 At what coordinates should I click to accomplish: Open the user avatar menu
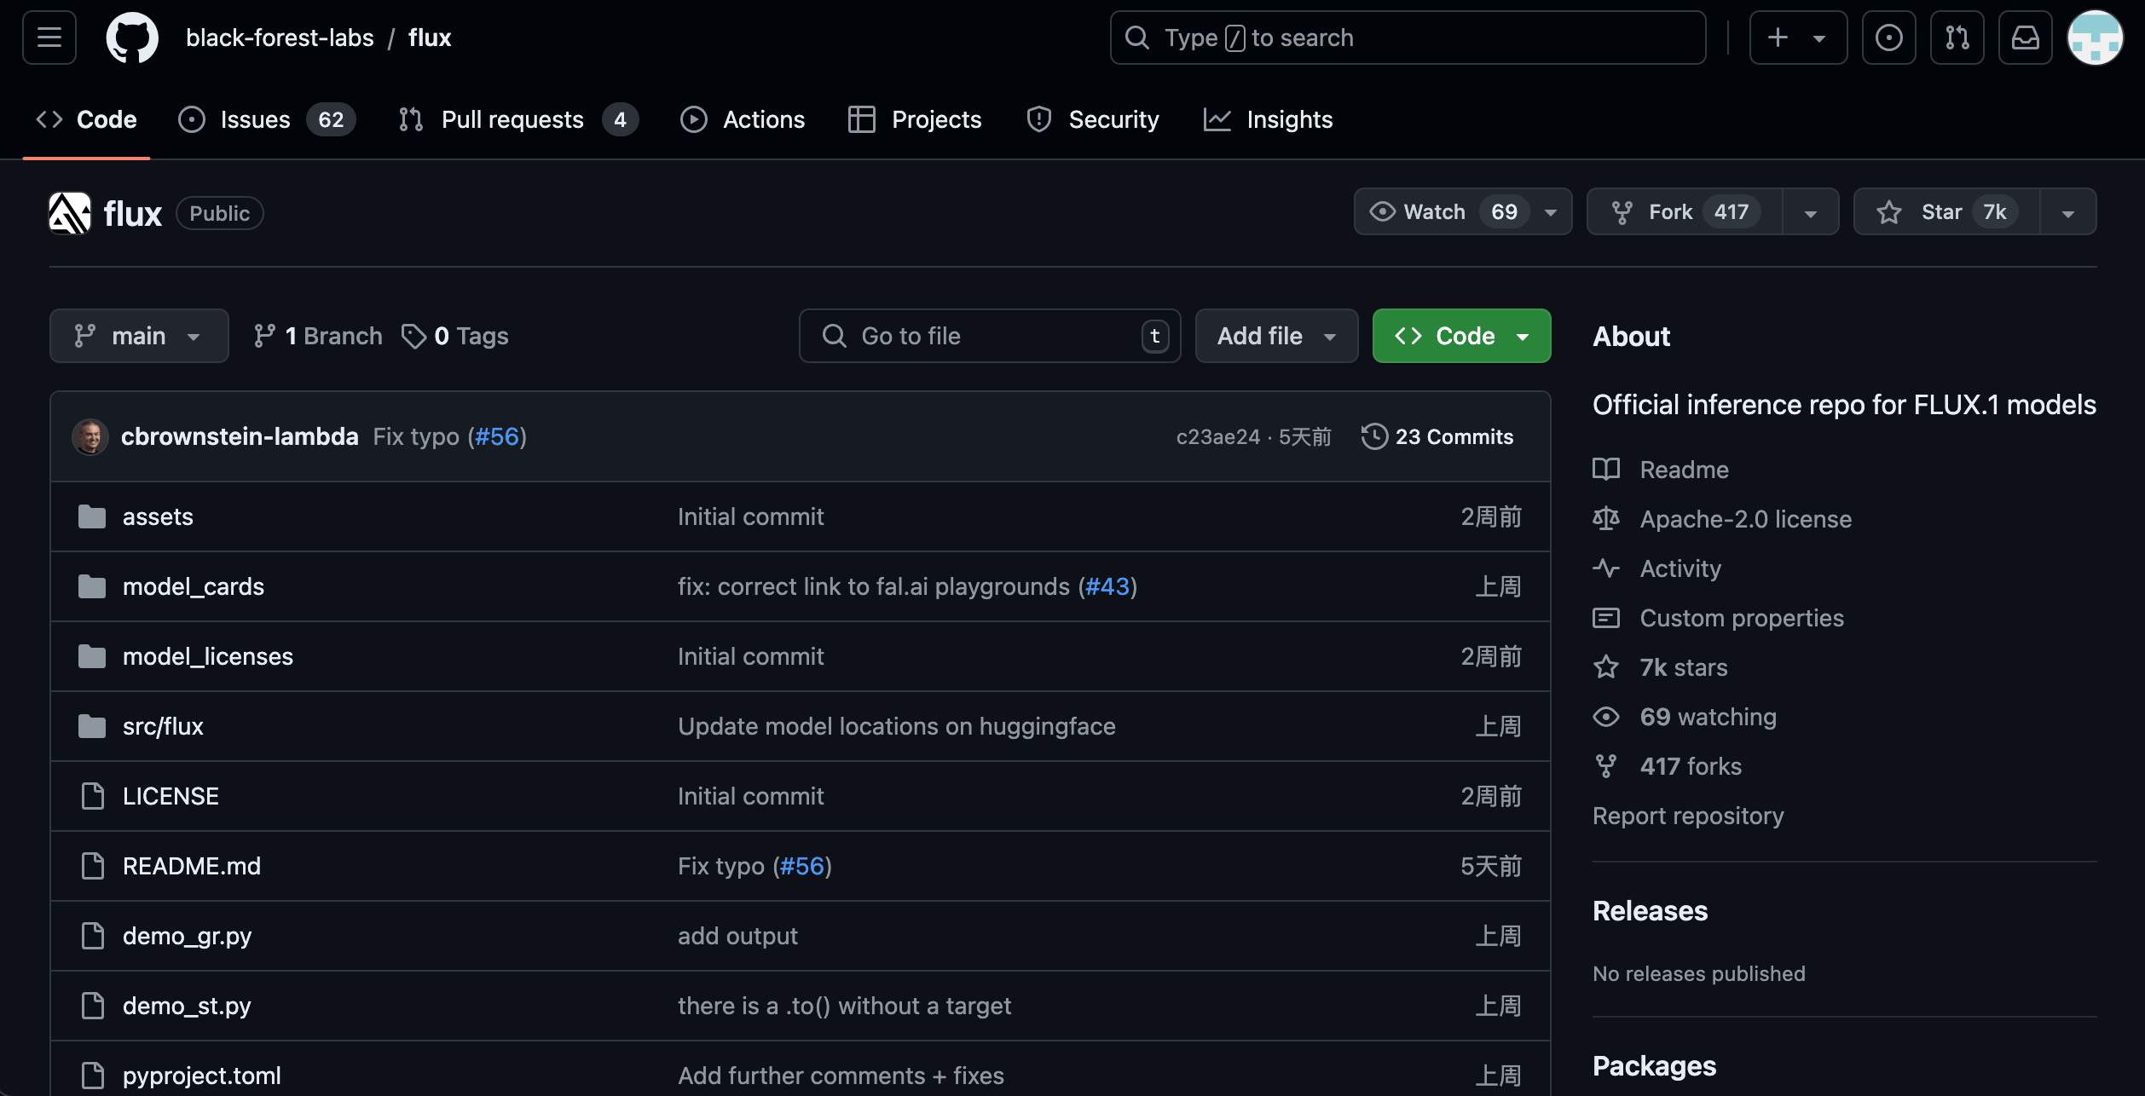click(2095, 37)
